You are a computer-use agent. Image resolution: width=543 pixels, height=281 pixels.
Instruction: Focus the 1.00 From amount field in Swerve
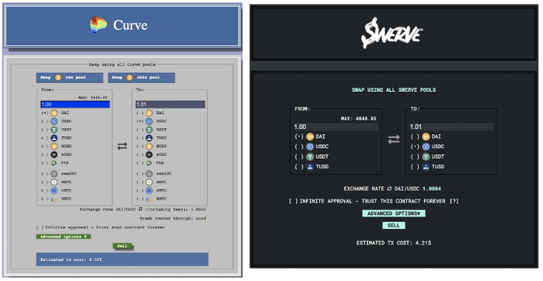pos(336,127)
